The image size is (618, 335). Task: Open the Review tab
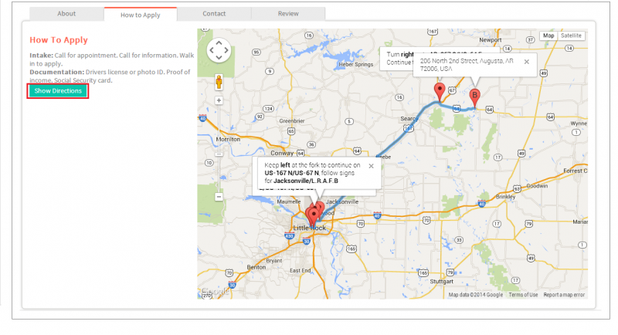click(288, 13)
